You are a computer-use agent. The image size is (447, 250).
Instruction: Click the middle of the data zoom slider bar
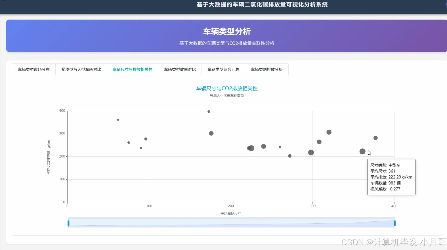click(232, 223)
